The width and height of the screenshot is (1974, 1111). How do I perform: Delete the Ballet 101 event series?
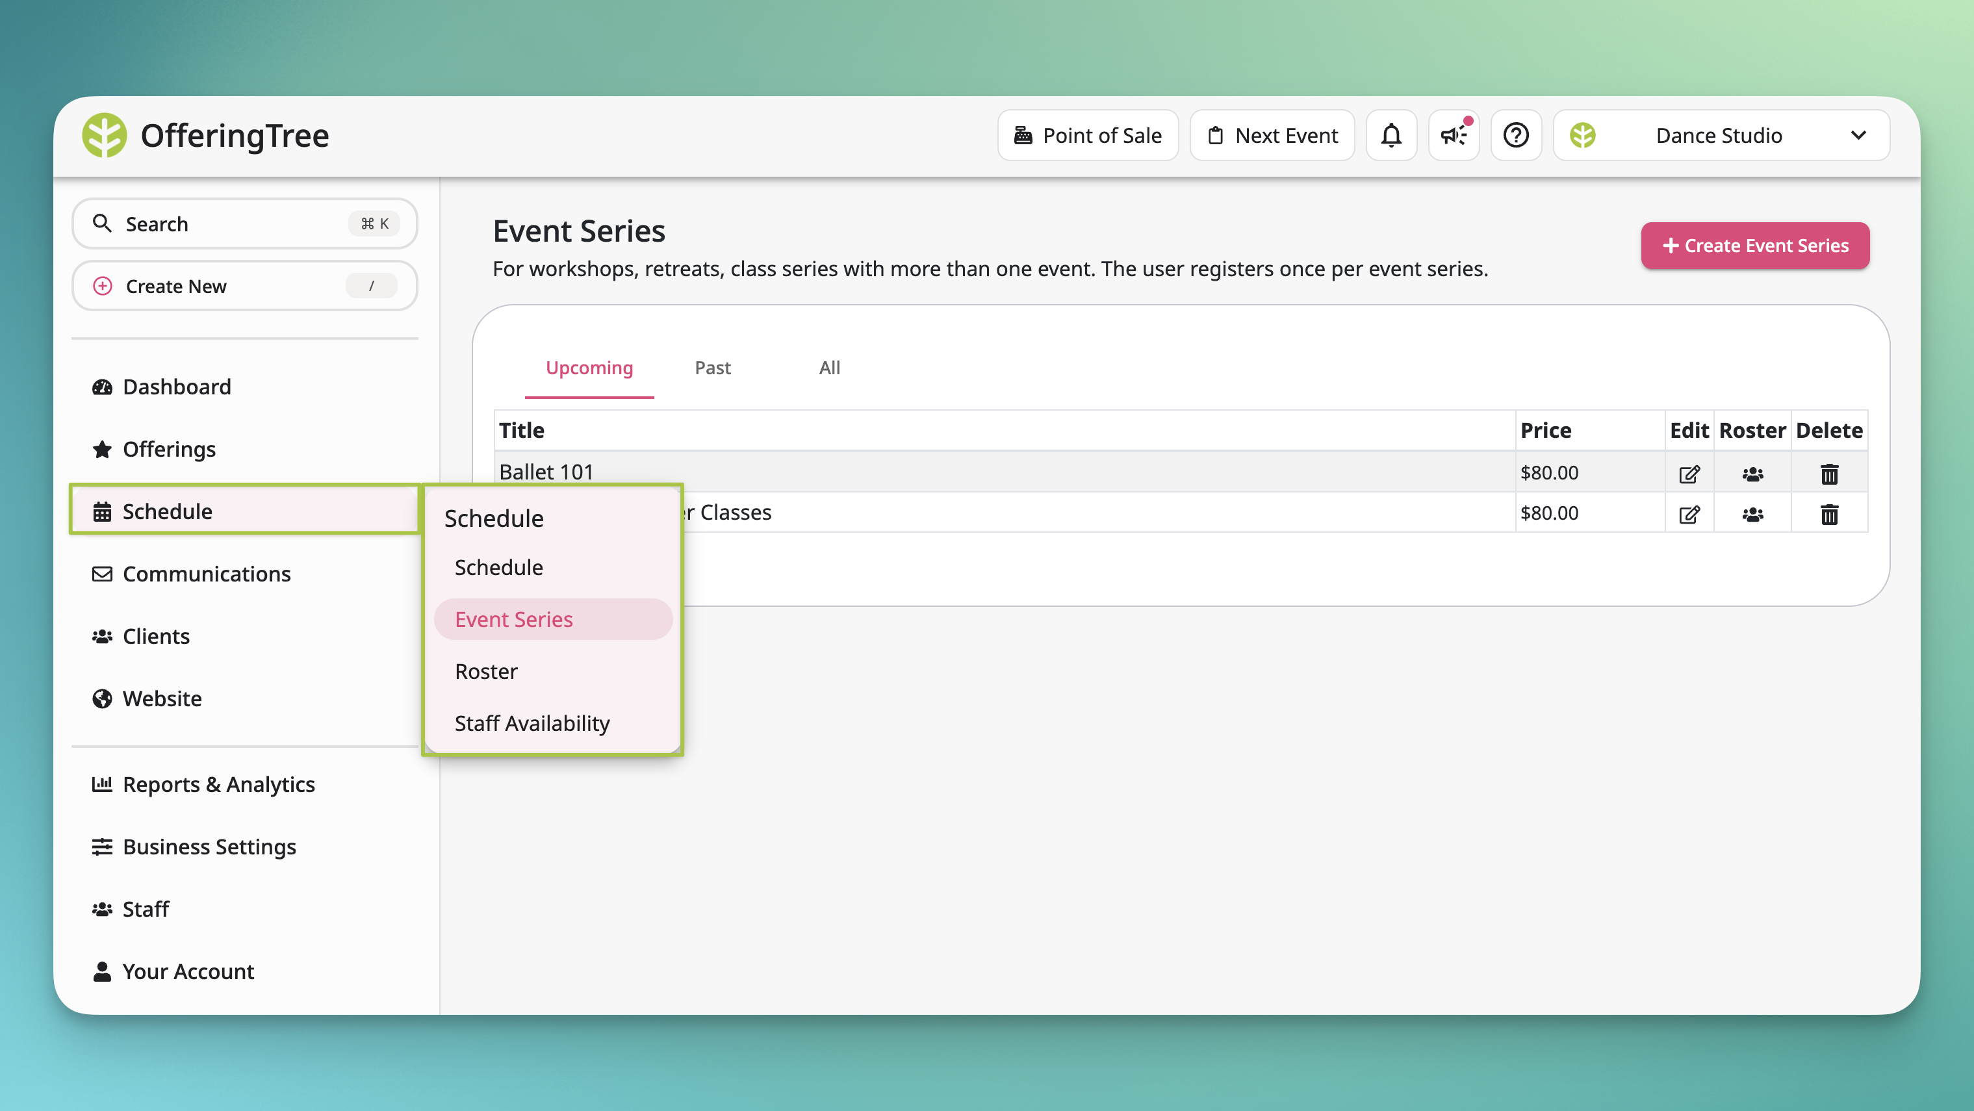click(1829, 474)
